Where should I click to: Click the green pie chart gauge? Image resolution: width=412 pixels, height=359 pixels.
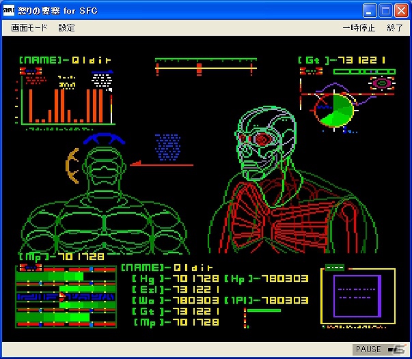coord(334,110)
